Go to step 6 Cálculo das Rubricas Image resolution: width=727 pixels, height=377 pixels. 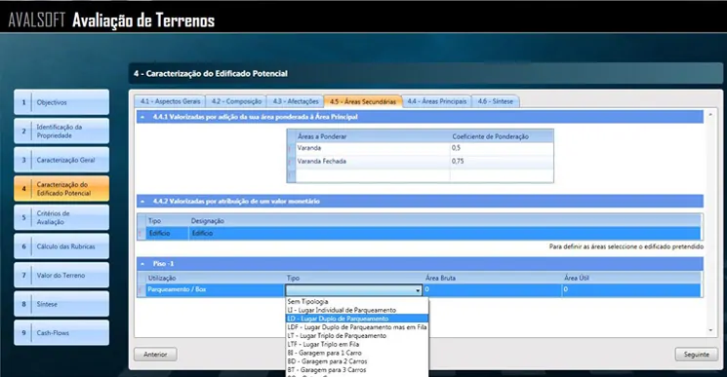(61, 246)
